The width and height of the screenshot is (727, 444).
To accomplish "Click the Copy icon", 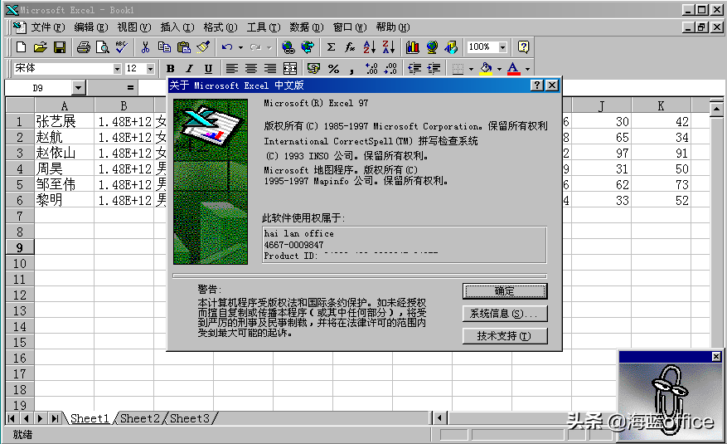I will point(164,46).
